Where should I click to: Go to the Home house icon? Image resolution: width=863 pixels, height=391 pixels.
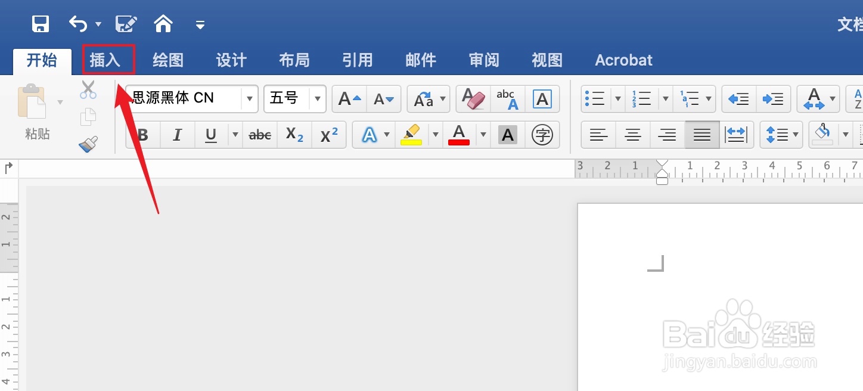pos(163,23)
